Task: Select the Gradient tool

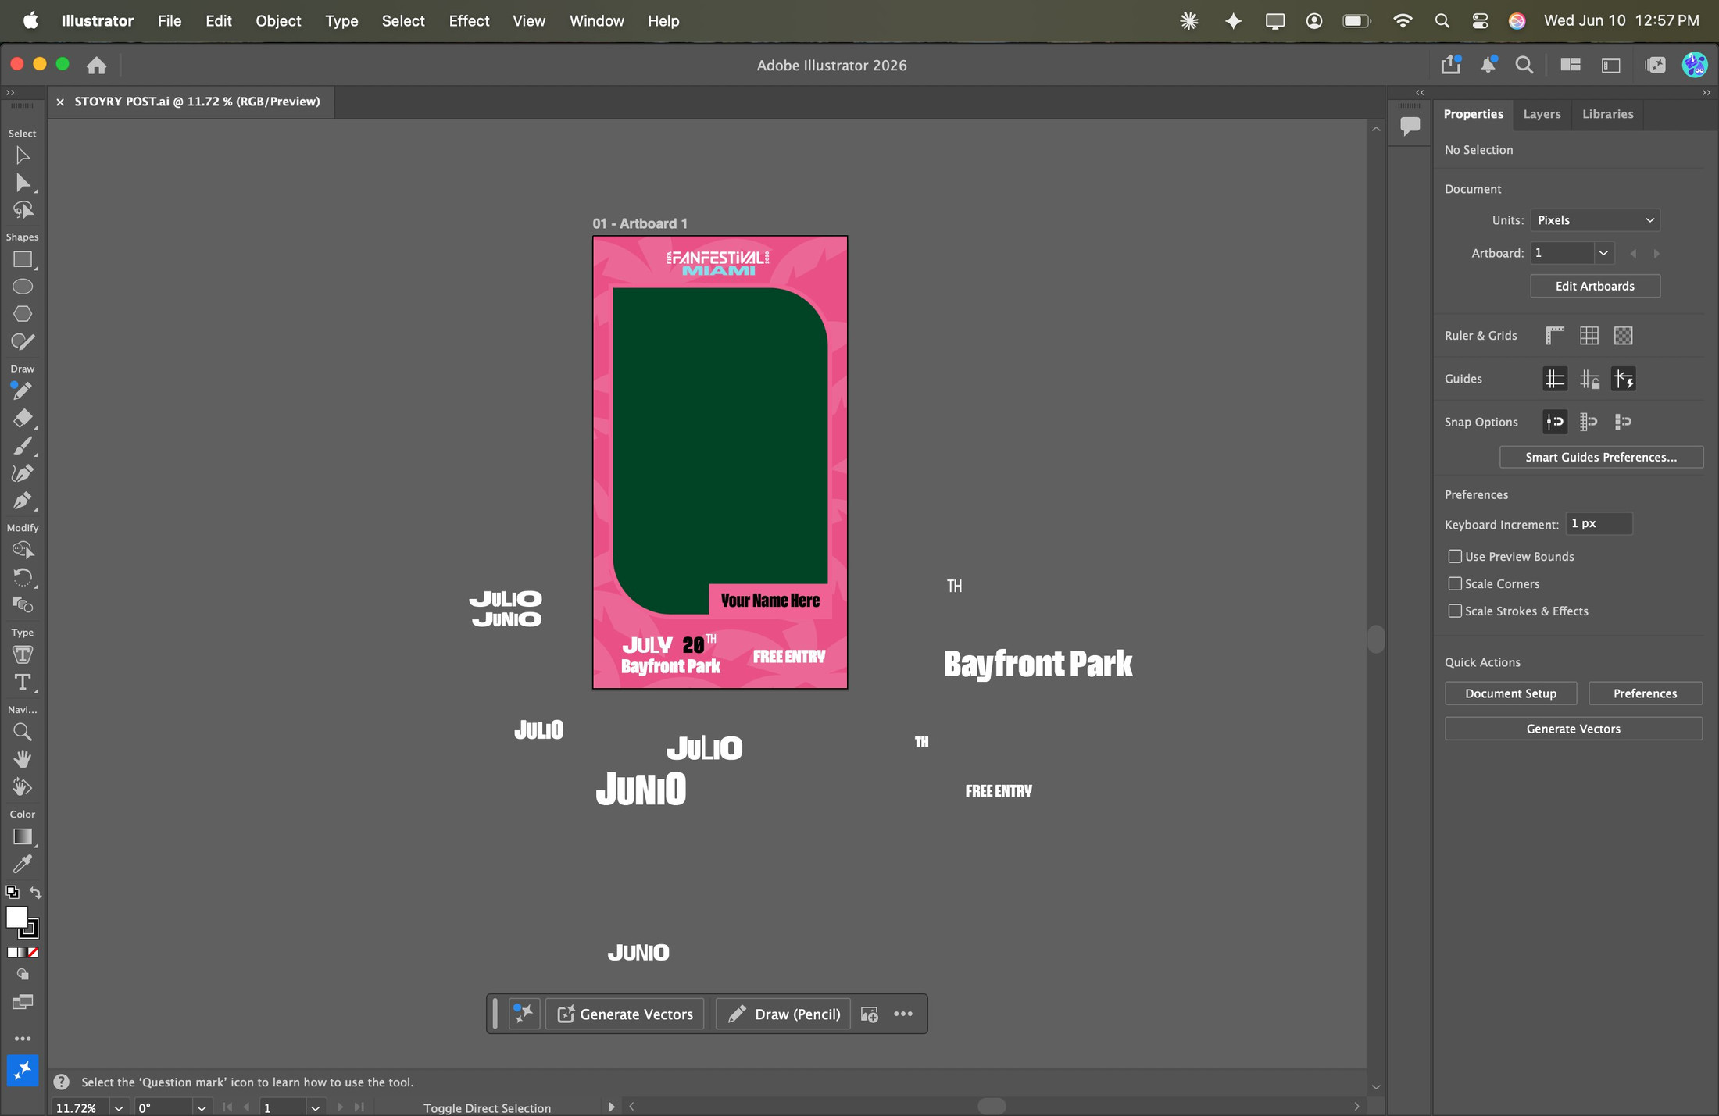Action: click(22, 836)
